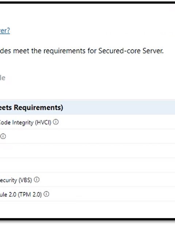Click the "(HVCI)" abbreviation text

43,123
